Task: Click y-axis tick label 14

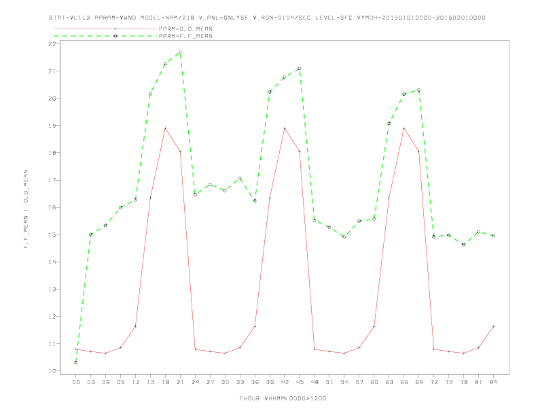Action: 52,262
